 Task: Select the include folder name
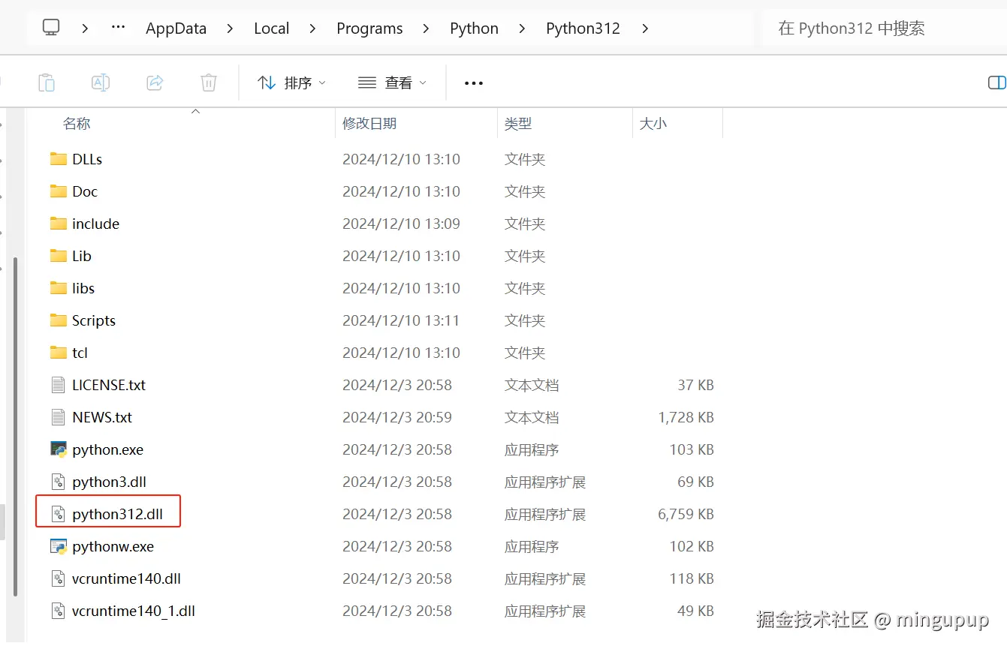96,224
